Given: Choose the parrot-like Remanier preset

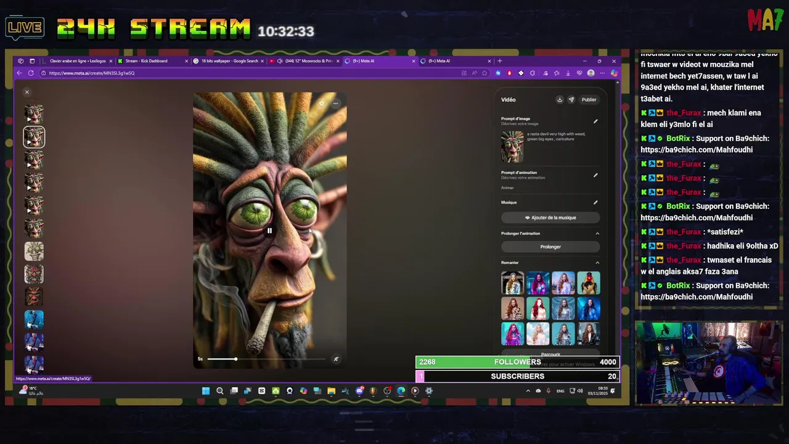Looking at the screenshot, I should (x=588, y=283).
